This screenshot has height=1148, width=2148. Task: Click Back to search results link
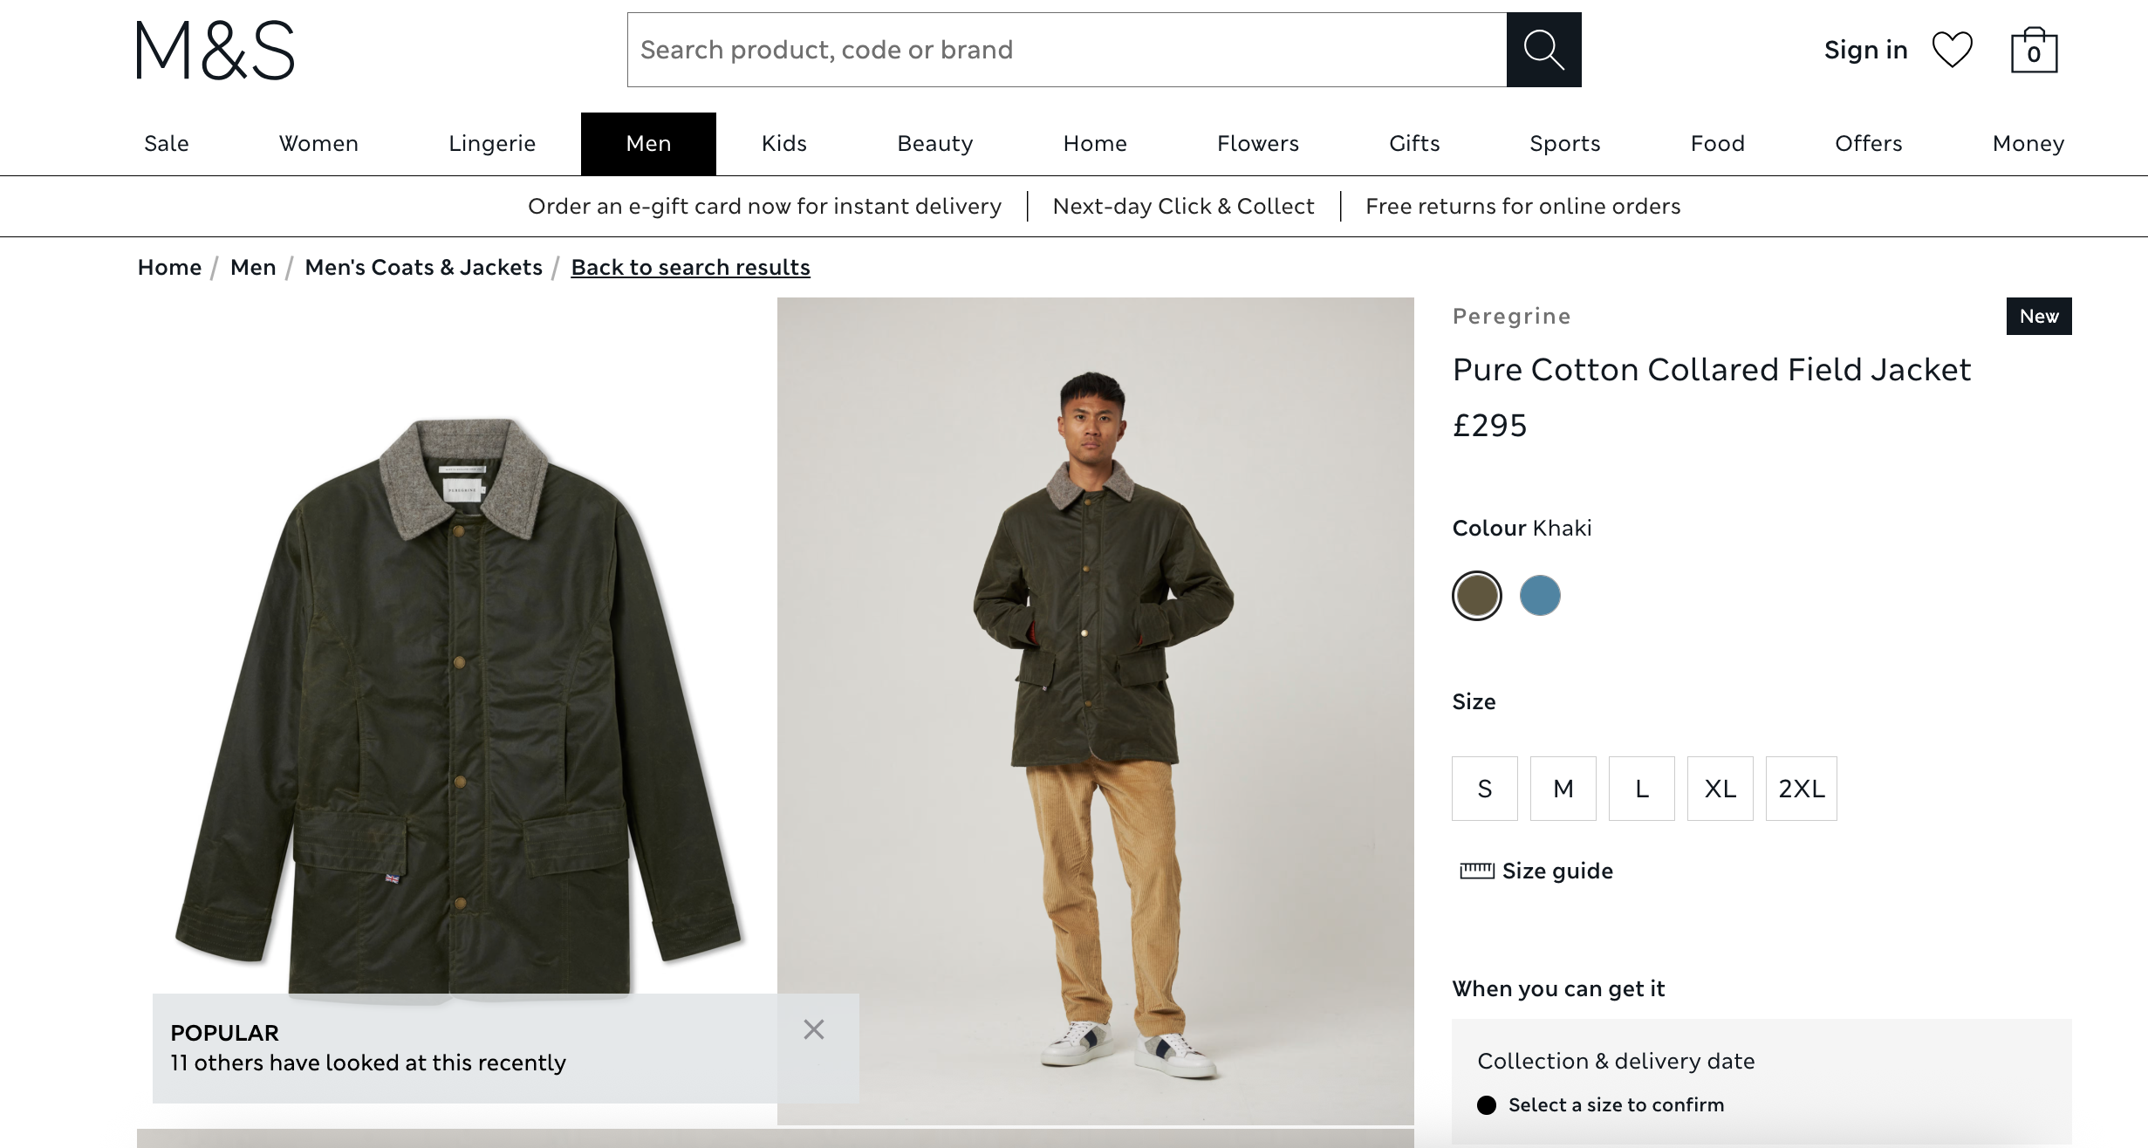click(x=690, y=268)
